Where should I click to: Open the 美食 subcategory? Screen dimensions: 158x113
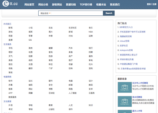[71, 52]
